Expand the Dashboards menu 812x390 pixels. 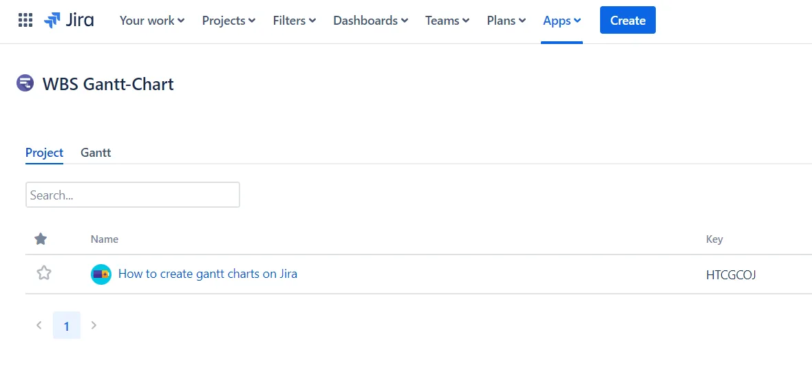pos(370,21)
